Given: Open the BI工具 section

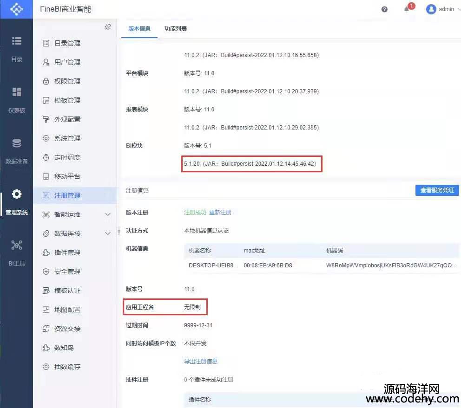Looking at the screenshot, I should tap(16, 253).
